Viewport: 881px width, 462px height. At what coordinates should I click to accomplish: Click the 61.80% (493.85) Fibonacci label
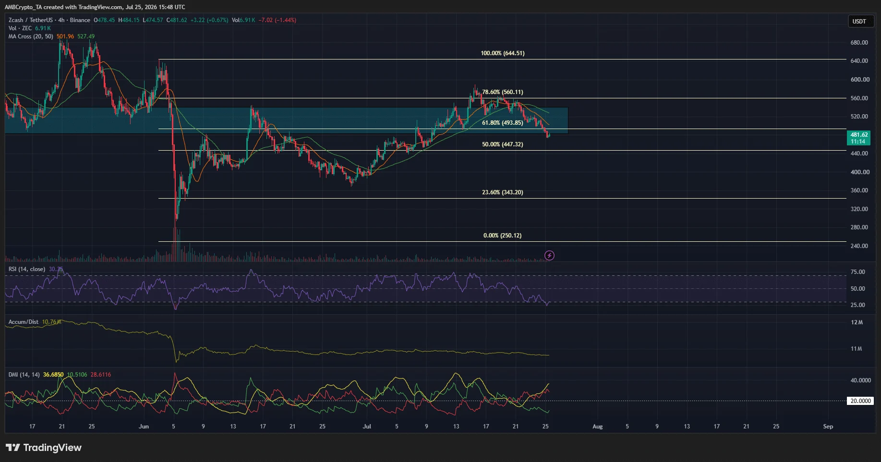pos(503,123)
